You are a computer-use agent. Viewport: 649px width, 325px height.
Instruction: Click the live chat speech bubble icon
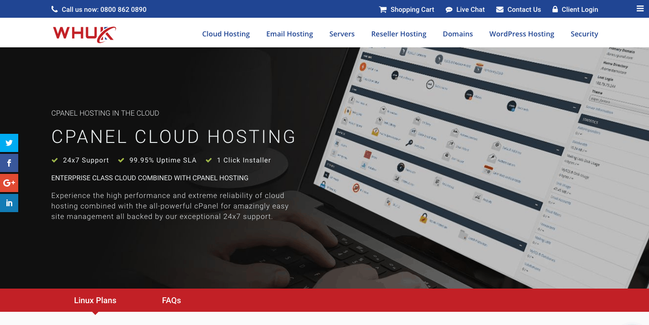449,10
